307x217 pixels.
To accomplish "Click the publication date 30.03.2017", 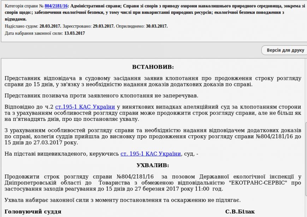I will [x=157, y=26].
